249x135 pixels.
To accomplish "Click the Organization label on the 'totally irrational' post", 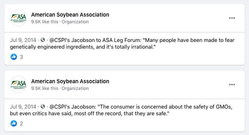I will (x=75, y=22).
